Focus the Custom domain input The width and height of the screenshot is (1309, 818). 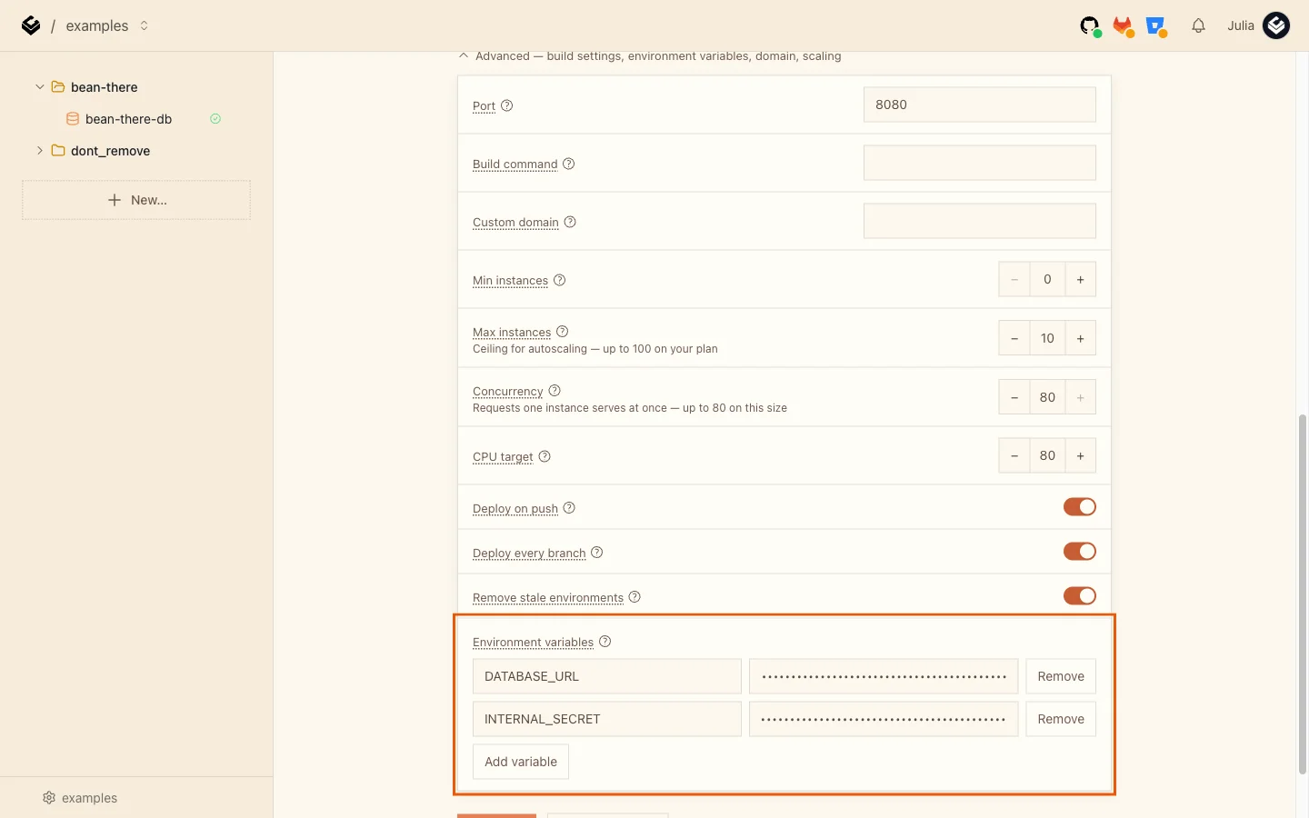[x=980, y=221]
